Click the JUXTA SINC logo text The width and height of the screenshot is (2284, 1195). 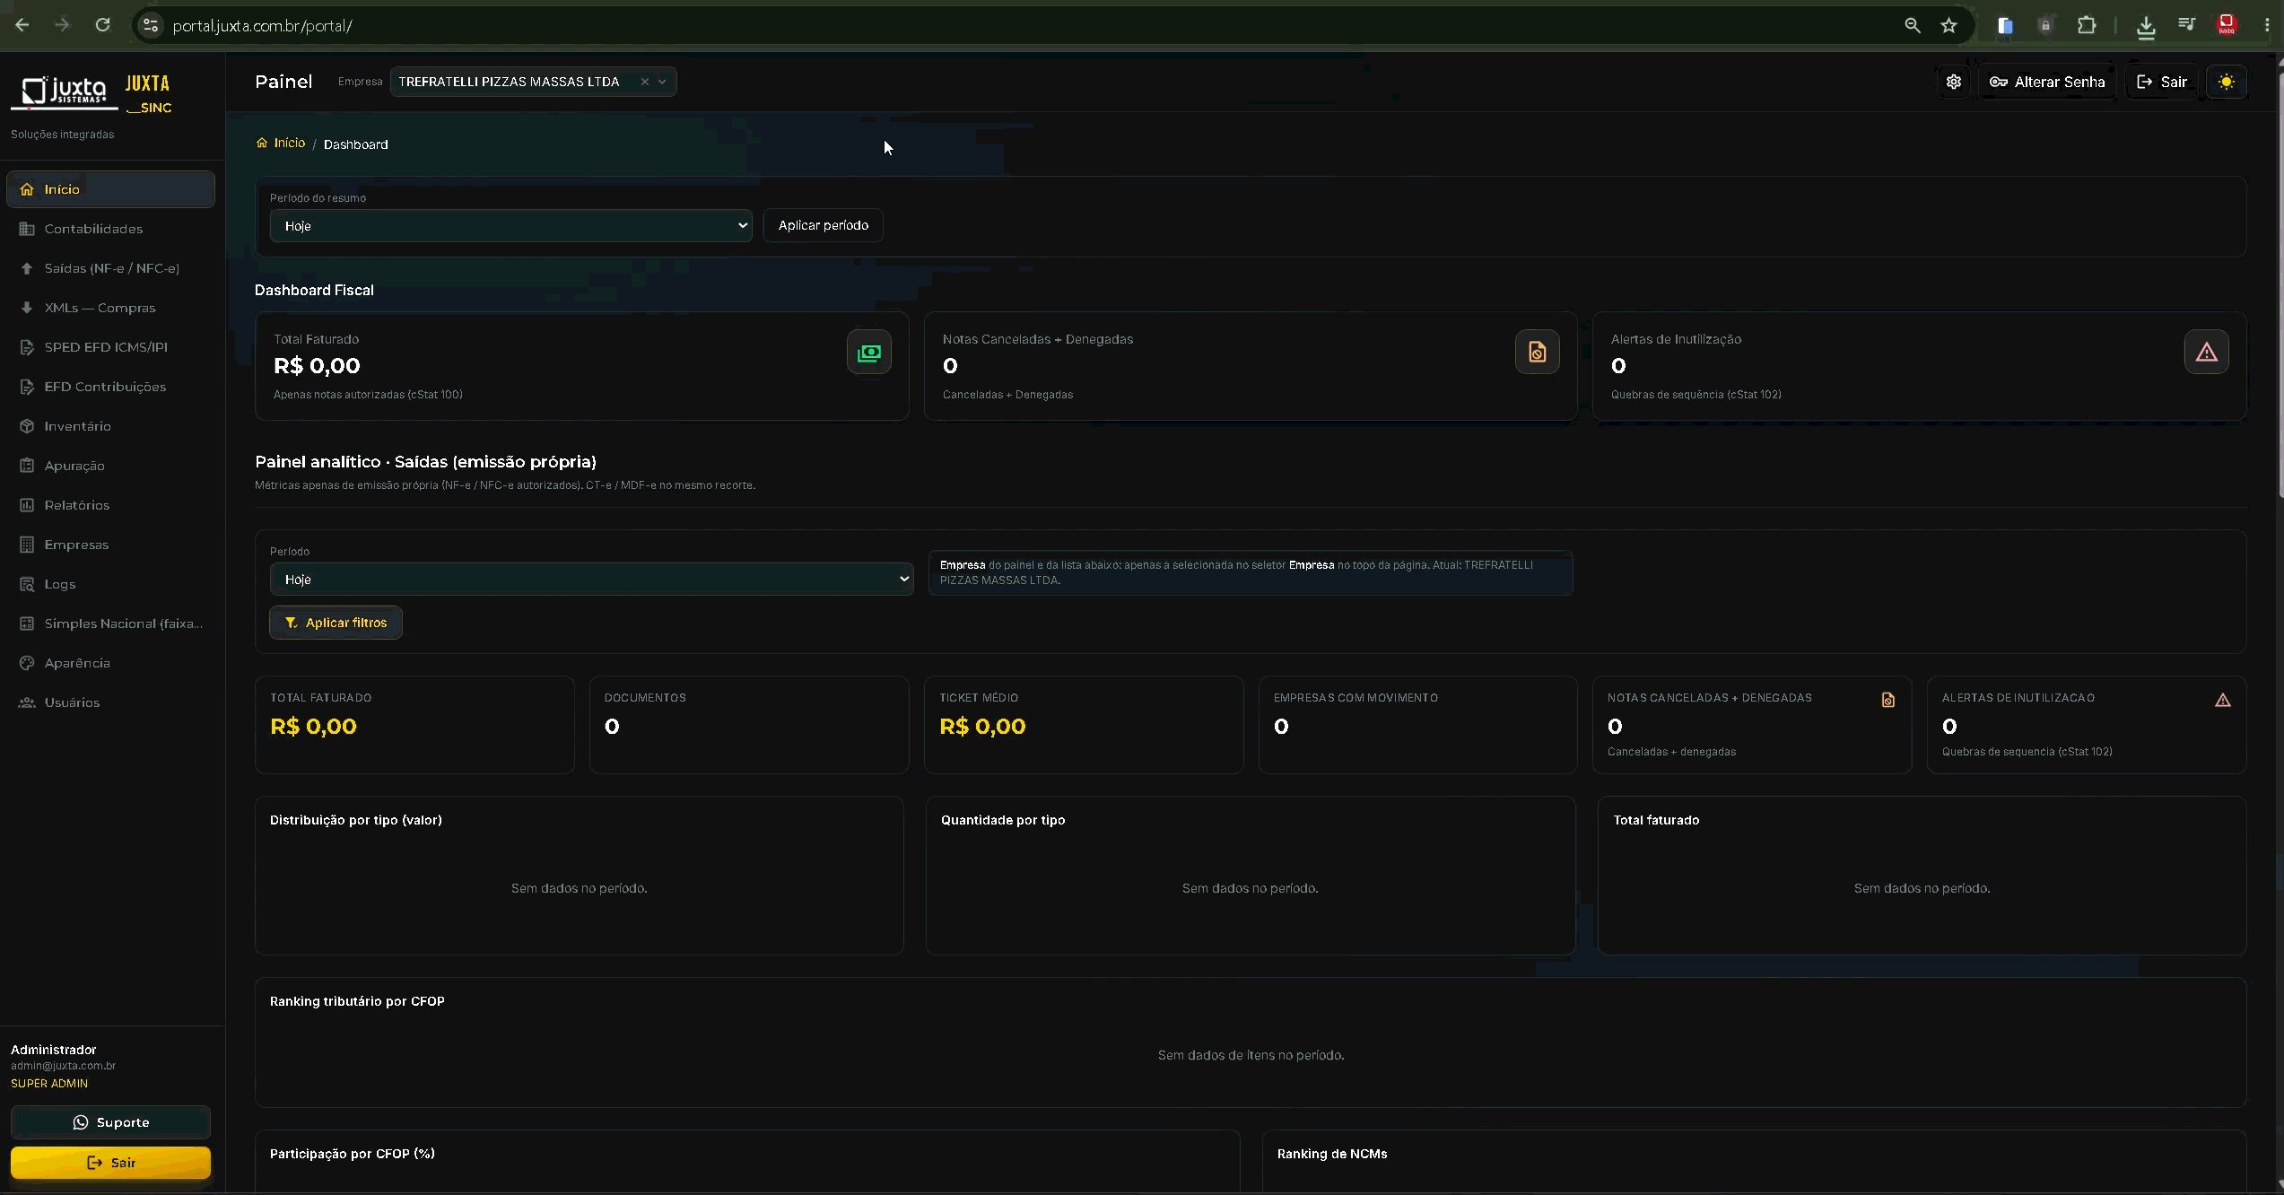[x=148, y=94]
